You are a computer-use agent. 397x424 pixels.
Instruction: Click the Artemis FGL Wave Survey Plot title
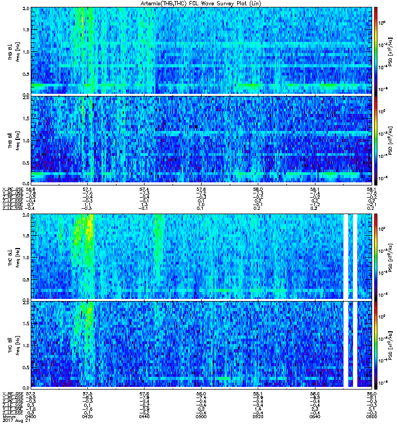point(201,4)
